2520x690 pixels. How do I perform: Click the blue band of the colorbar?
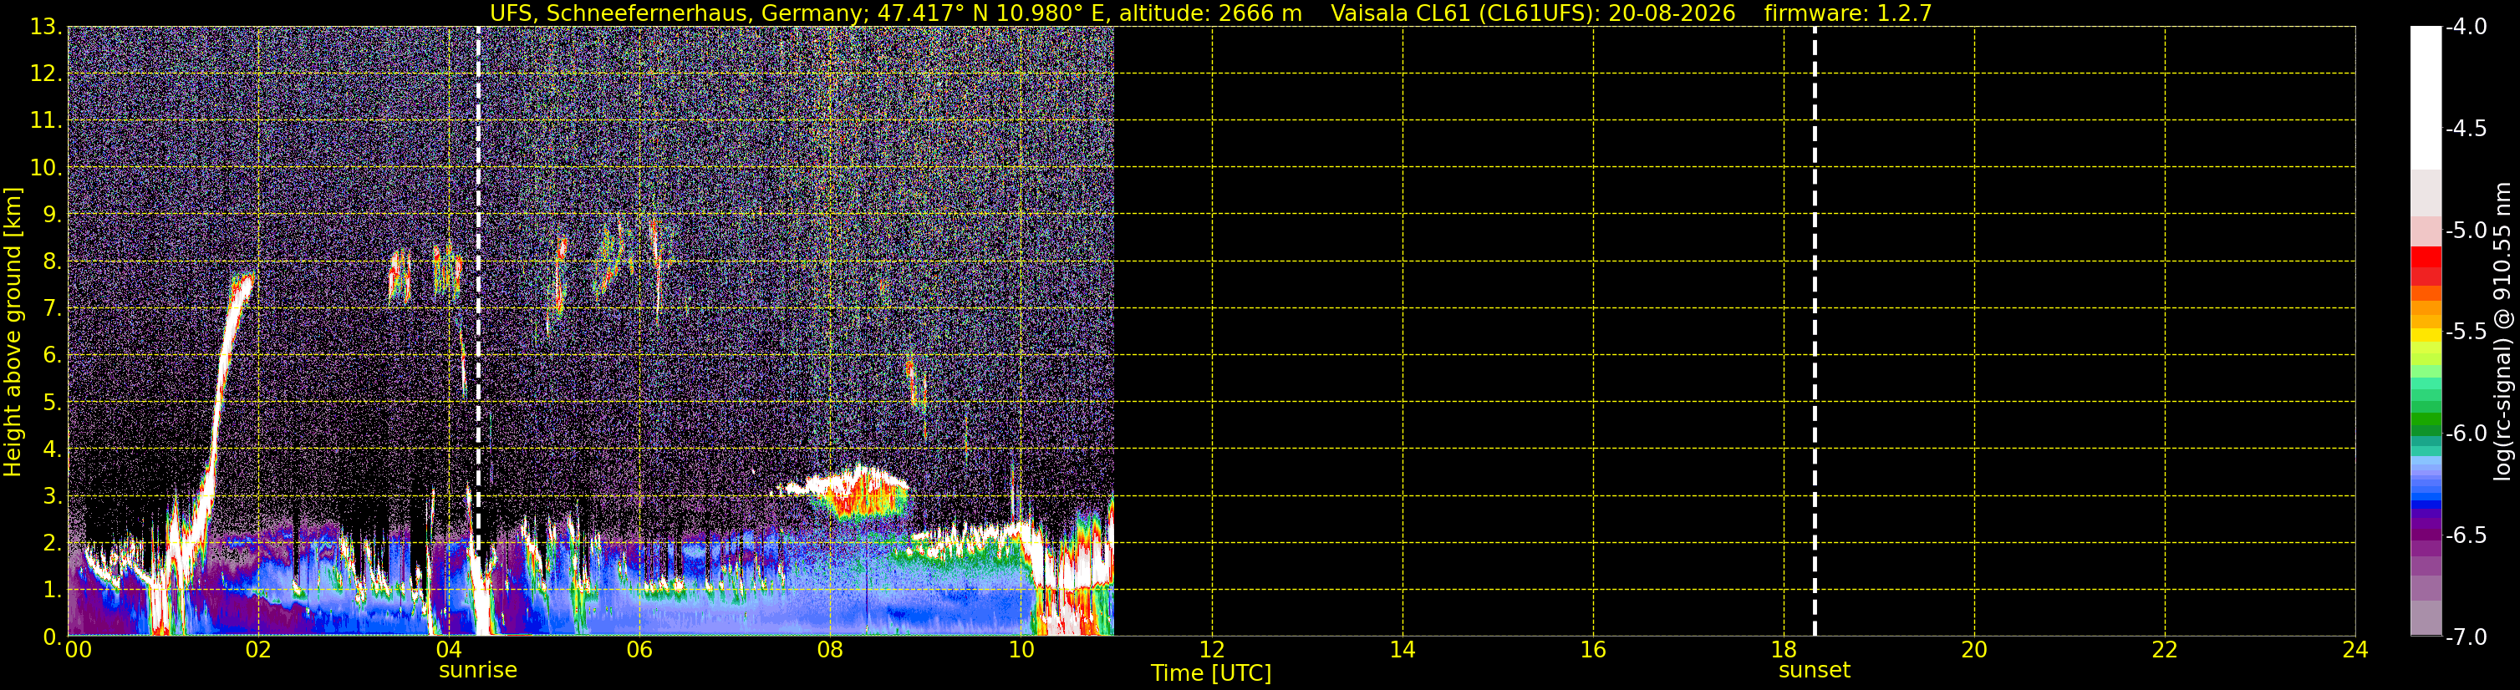click(x=2426, y=506)
